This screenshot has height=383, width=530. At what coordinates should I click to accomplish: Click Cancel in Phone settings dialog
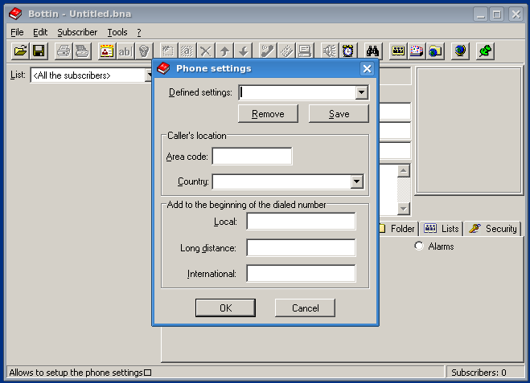coord(306,308)
